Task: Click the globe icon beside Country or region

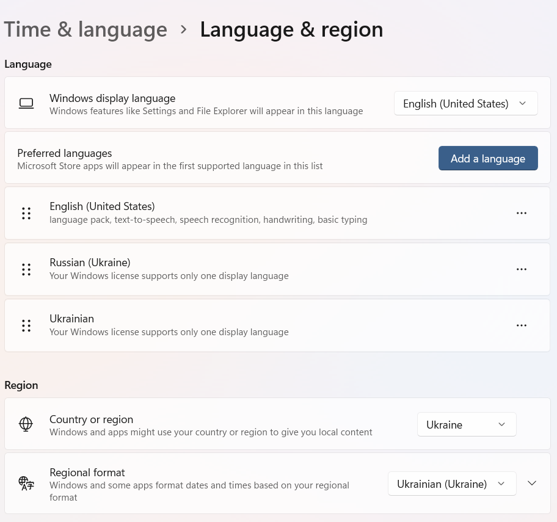Action: coord(26,424)
